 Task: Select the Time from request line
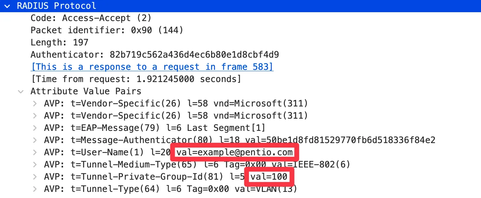[135, 79]
